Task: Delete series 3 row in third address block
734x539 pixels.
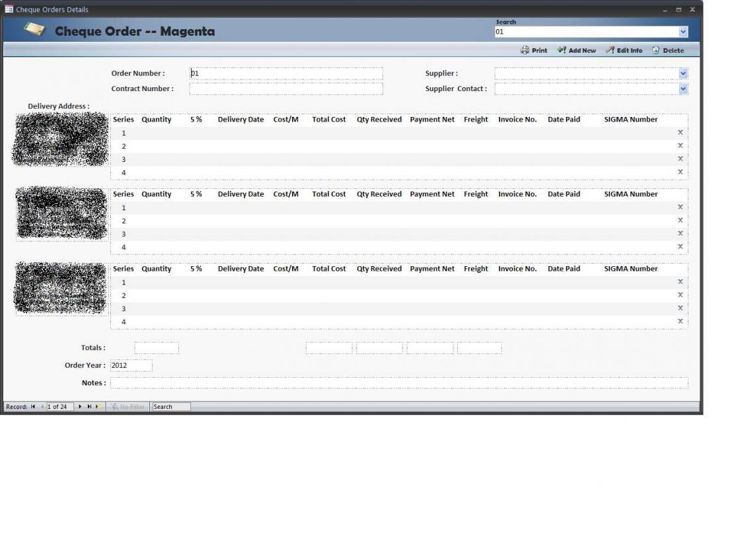Action: (680, 308)
